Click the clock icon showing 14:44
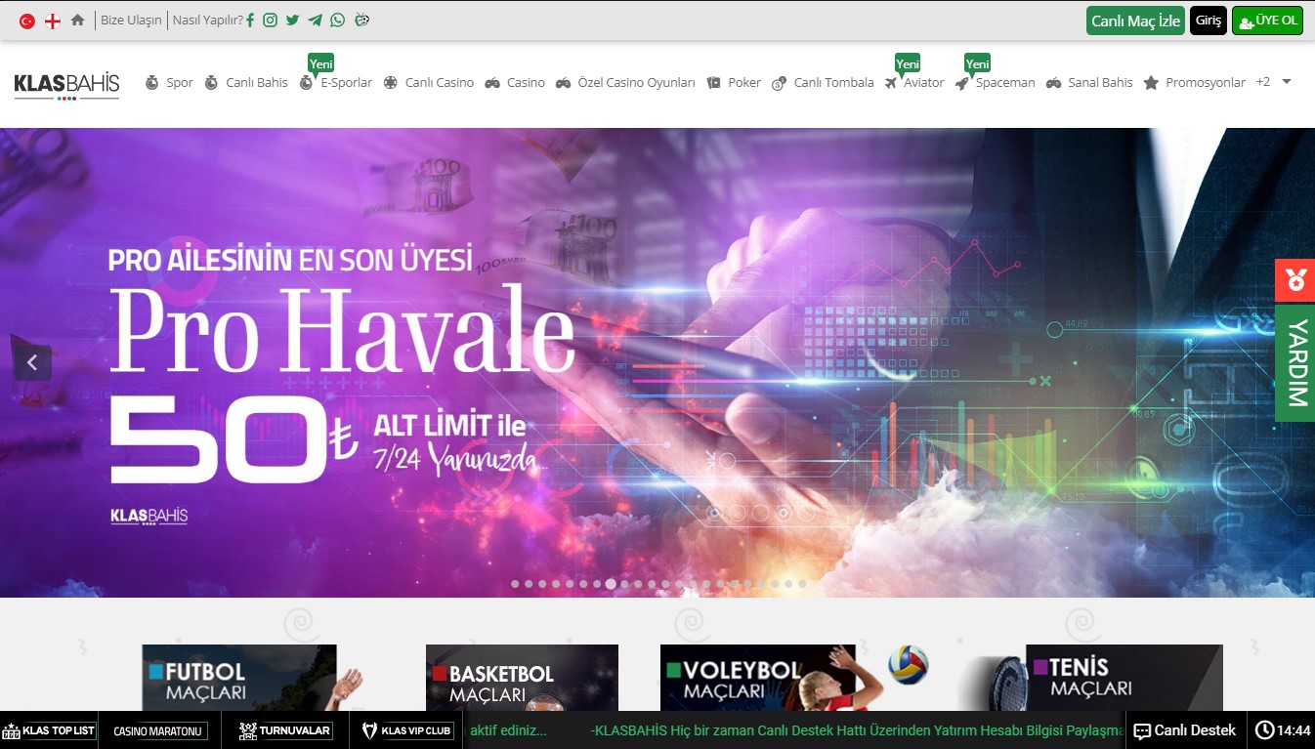Screen dimensions: 1315x749 tap(1265, 730)
